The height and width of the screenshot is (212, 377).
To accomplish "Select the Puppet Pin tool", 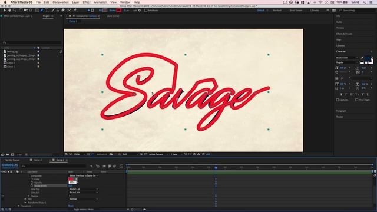I will tap(75, 11).
